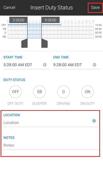103x187 pixels.
Task: Select the D driving status circle
Action: point(63,92)
